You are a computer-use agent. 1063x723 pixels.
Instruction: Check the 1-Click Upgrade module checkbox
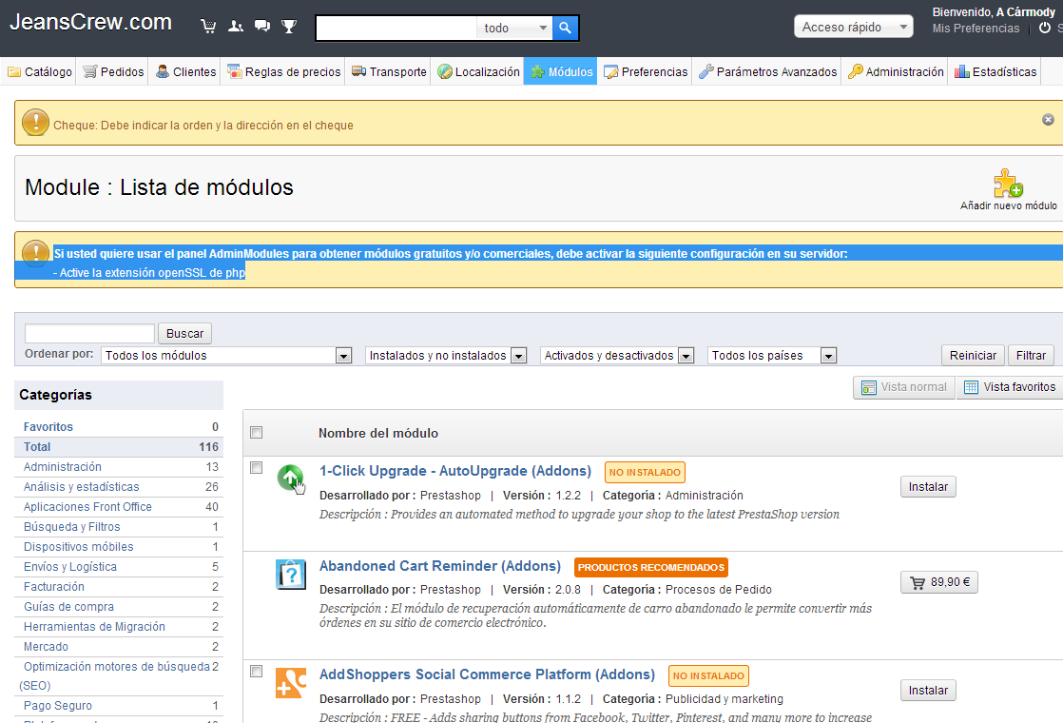pyautogui.click(x=256, y=467)
